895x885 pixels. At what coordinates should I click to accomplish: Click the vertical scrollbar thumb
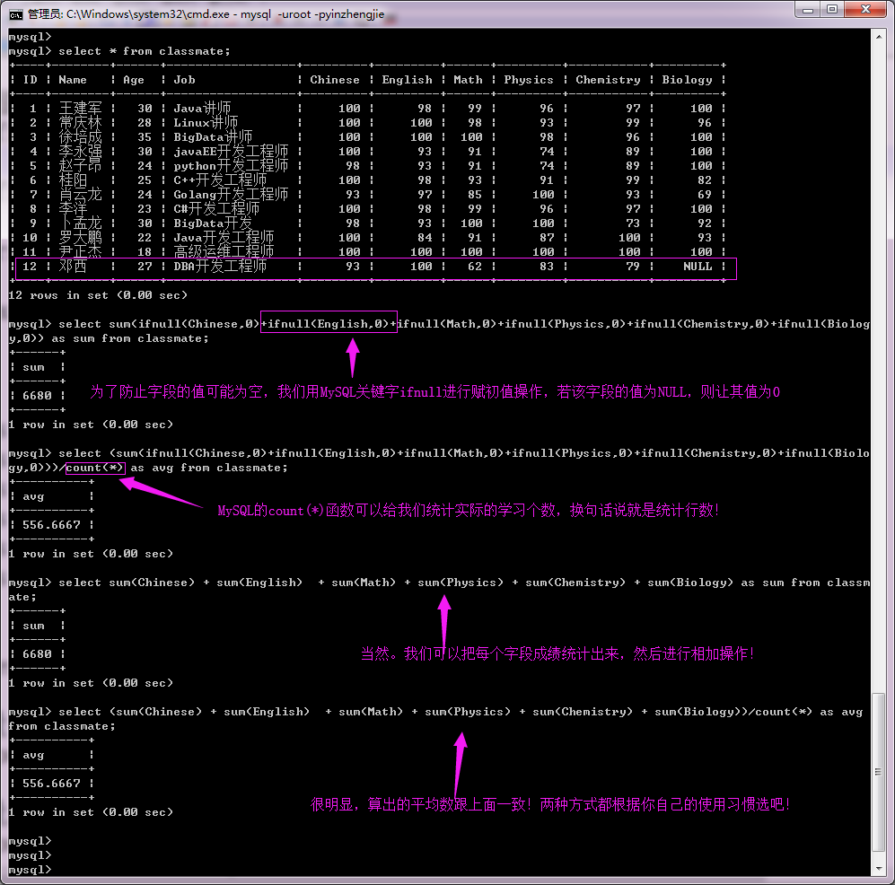pyautogui.click(x=879, y=771)
